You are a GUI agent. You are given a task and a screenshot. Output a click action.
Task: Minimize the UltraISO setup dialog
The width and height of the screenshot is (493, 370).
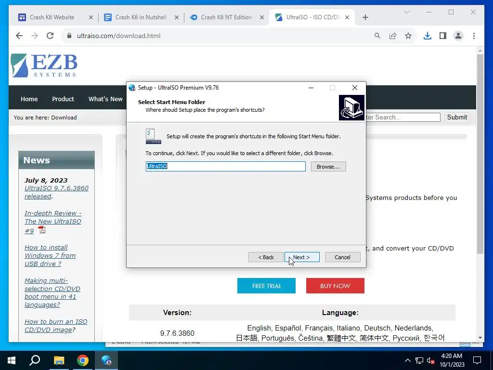click(x=311, y=88)
